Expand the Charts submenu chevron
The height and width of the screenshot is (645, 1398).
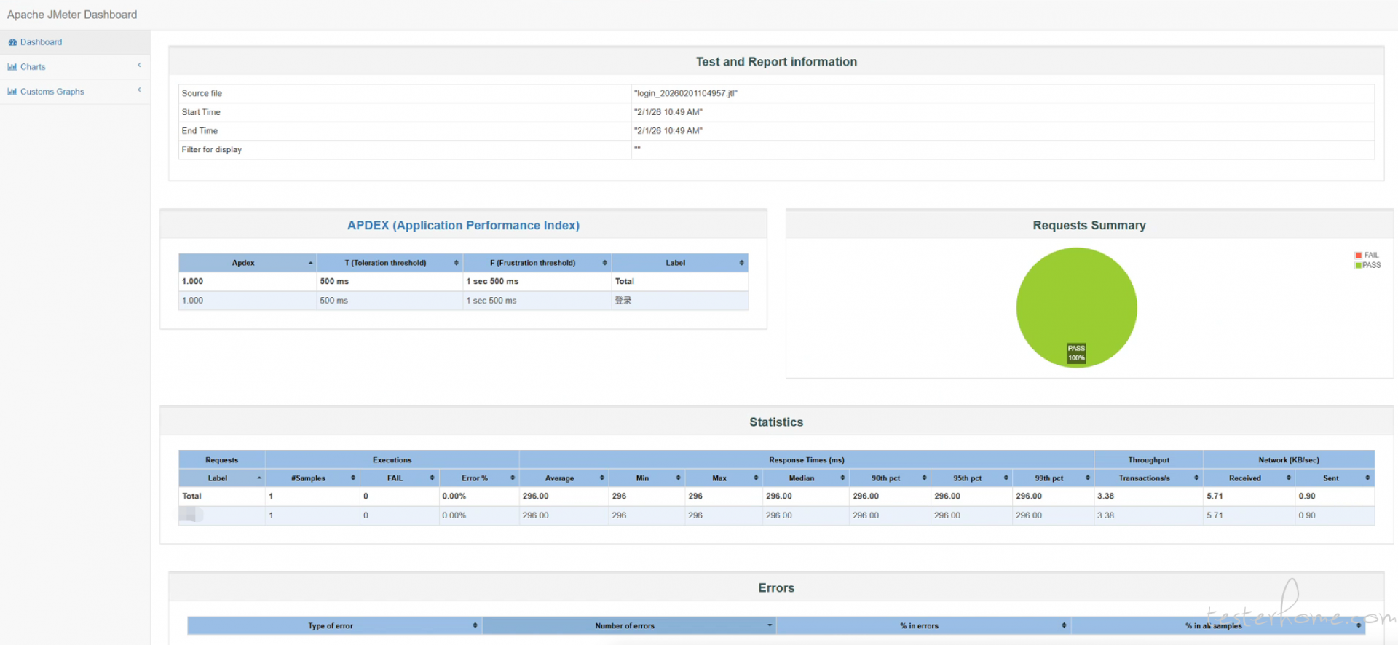click(x=139, y=66)
